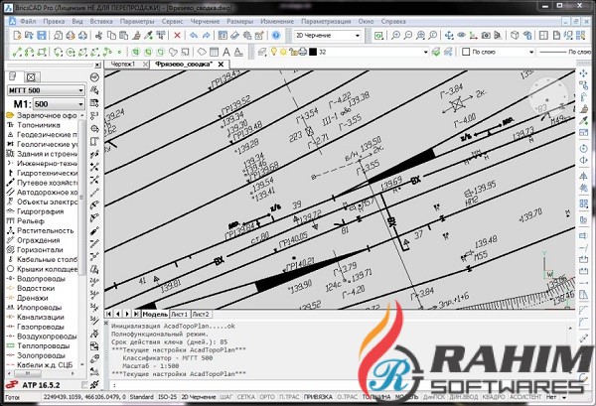Switch to the Лист2 layout tab
Image resolution: width=596 pixels, height=406 pixels.
click(201, 314)
